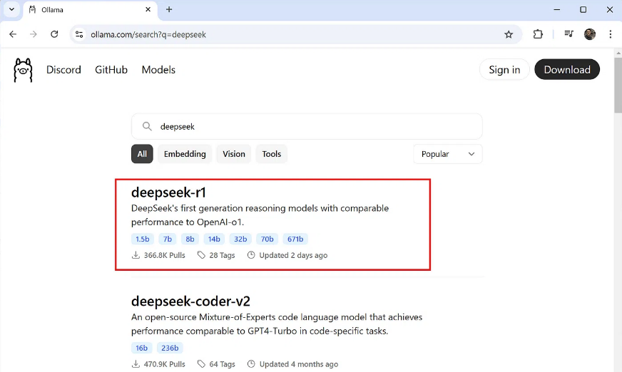The image size is (622, 372).
Task: Open the tab search chevron dropdown
Action: pos(11,10)
